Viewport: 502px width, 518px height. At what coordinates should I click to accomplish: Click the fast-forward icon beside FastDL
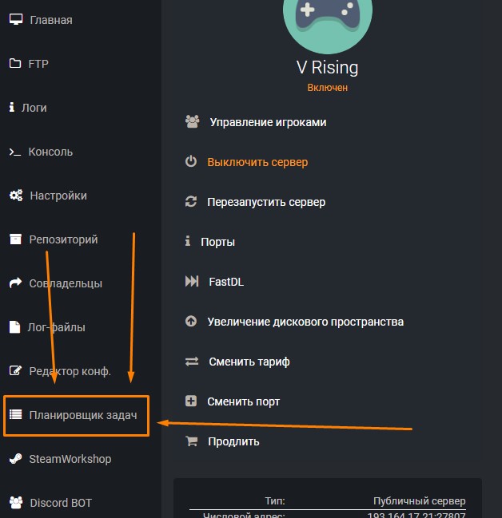click(x=192, y=282)
